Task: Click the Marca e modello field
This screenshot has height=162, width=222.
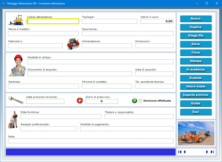Action: point(43,33)
